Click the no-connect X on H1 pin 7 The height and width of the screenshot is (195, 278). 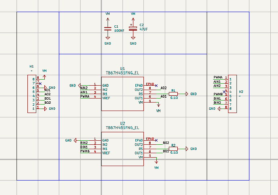click(x=40, y=84)
